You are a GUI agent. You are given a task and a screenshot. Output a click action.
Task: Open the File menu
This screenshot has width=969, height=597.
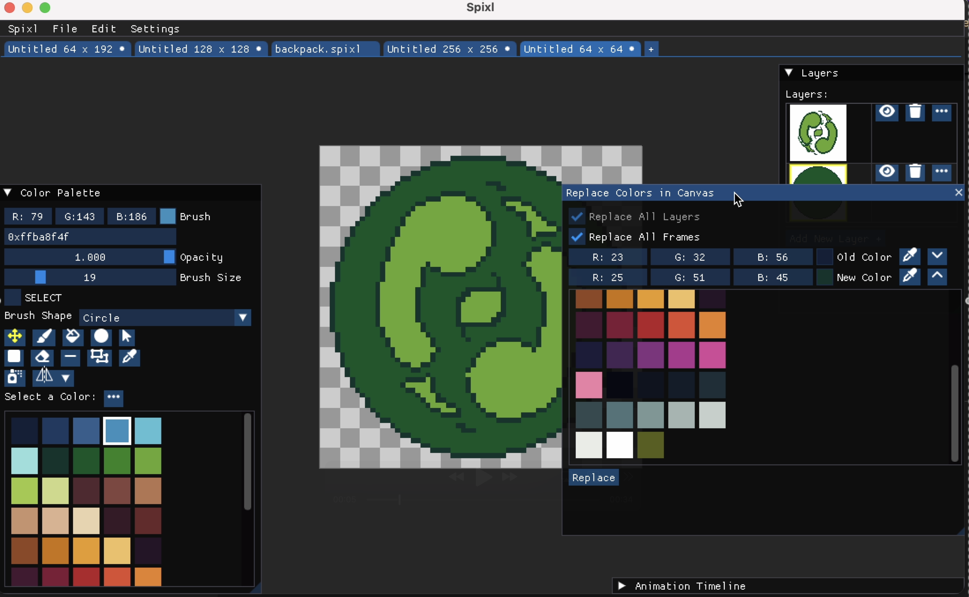[65, 29]
